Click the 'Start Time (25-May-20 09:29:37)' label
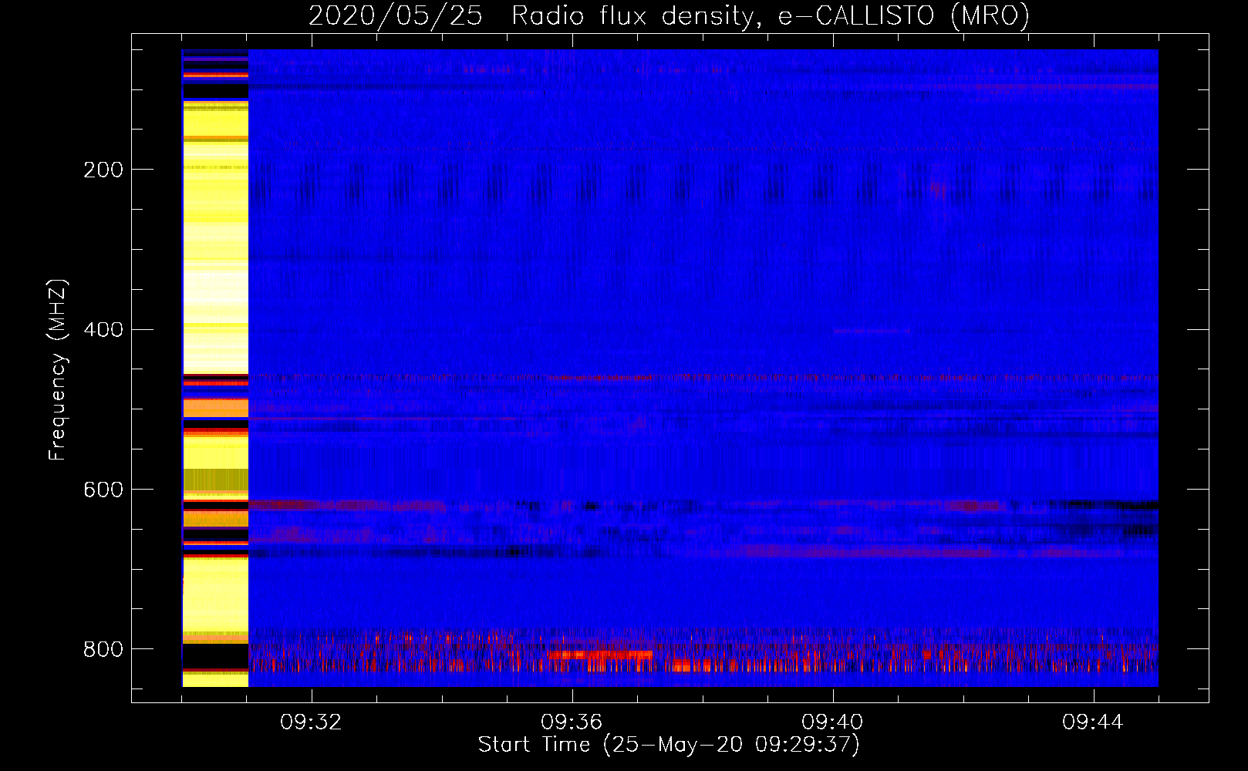Image resolution: width=1248 pixels, height=771 pixels. click(x=669, y=745)
